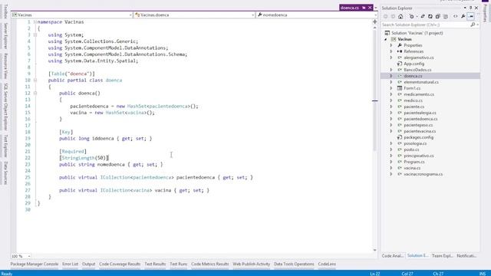
Task: Select elementonatural.cs file
Action: pyautogui.click(x=421, y=82)
